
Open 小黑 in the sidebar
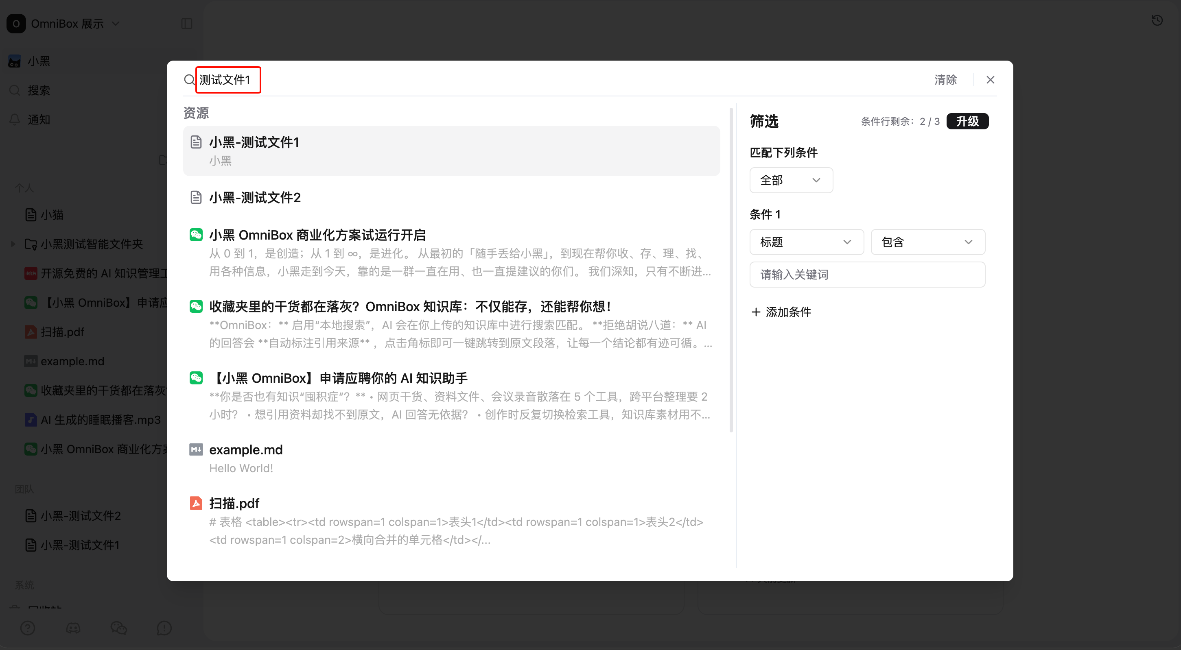click(39, 61)
